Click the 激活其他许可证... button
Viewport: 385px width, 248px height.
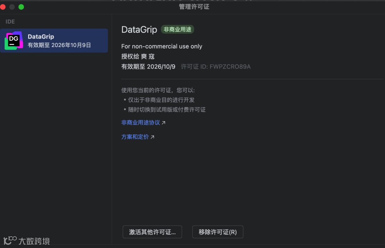[152, 232]
